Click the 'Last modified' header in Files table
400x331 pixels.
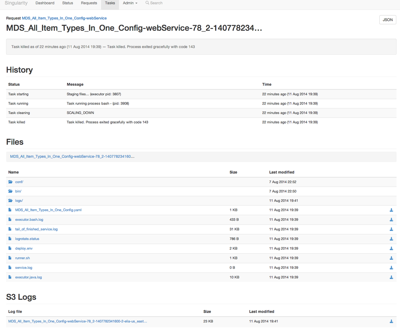(x=282, y=172)
